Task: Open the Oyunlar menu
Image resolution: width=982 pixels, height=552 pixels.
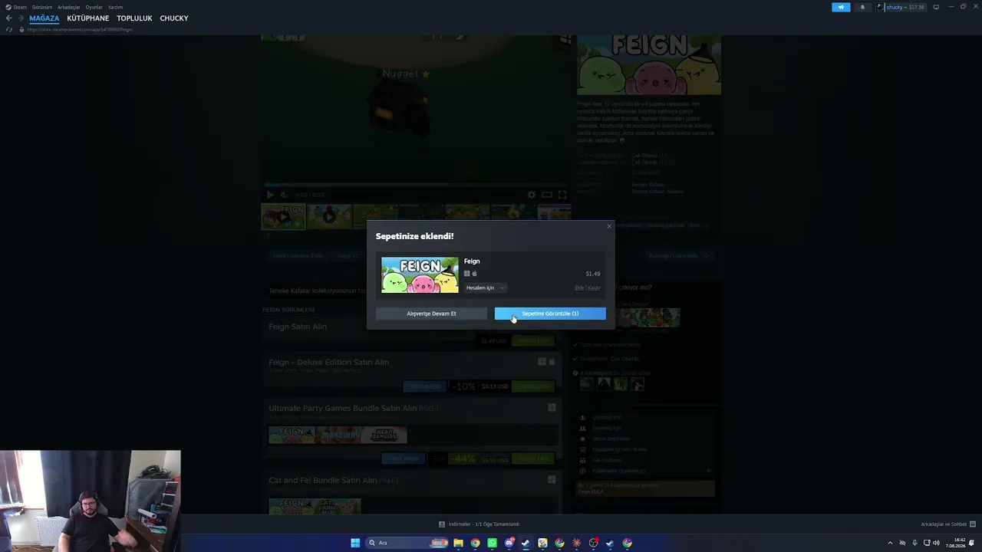Action: [x=94, y=7]
